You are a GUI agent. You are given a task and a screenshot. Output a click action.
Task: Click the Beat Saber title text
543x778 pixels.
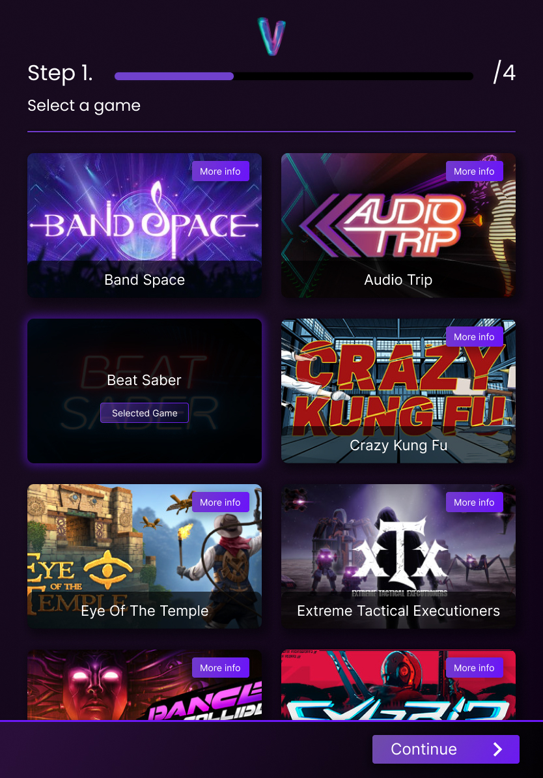[145, 380]
